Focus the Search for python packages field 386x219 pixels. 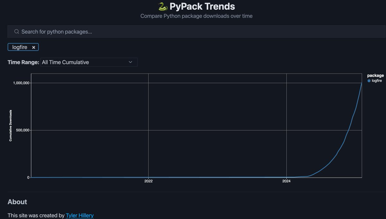[197, 31]
